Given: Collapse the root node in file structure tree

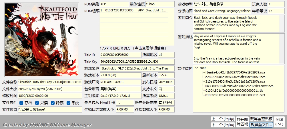Looking at the screenshot, I should [x=196, y=68].
